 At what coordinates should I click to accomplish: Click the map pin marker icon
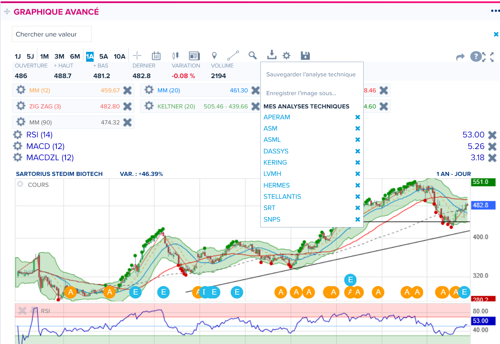click(214, 56)
